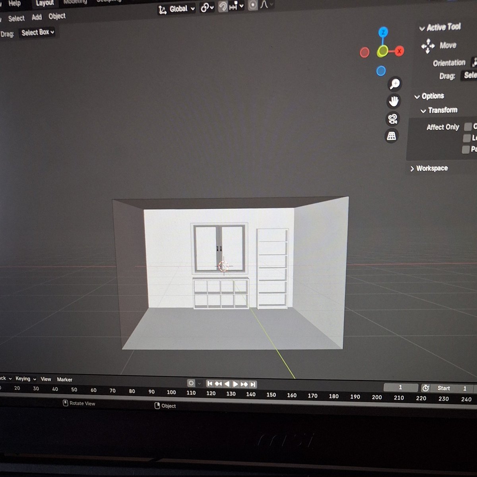
Task: Open the Select menu
Action: tap(16, 18)
